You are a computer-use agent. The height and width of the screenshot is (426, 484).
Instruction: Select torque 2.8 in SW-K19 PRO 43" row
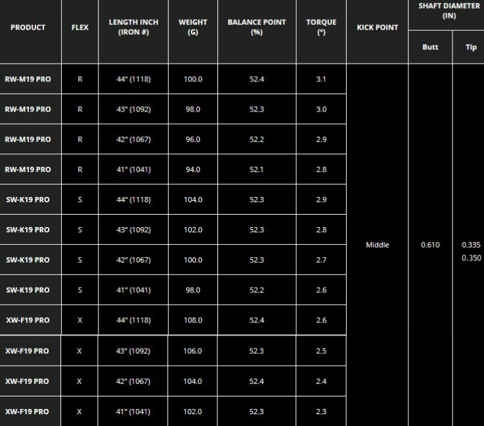pyautogui.click(x=321, y=230)
